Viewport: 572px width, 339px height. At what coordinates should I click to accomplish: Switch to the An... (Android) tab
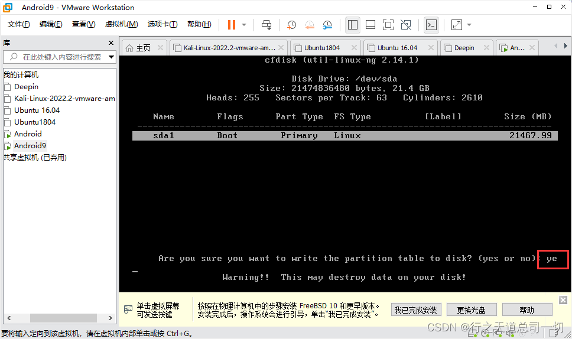click(517, 48)
